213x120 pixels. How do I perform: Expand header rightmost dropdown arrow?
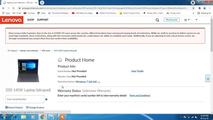(x=196, y=20)
